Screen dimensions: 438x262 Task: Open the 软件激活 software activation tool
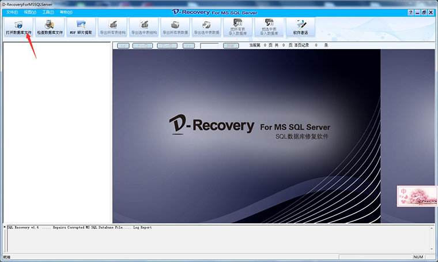pos(301,27)
